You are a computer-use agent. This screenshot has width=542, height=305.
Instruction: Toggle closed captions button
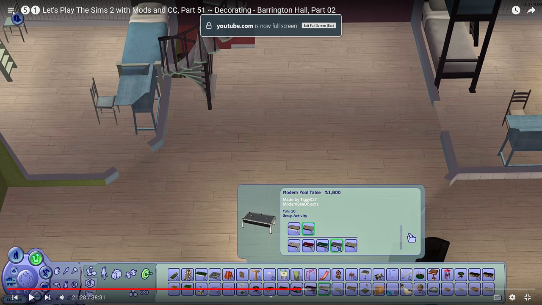click(498, 297)
